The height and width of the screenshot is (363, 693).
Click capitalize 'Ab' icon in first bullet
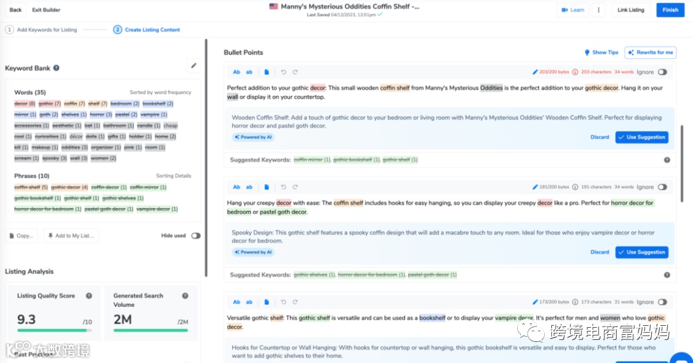point(236,72)
